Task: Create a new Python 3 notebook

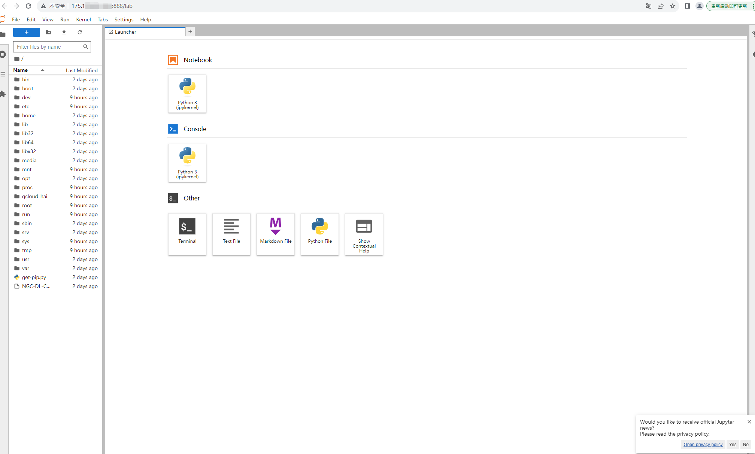Action: (187, 93)
